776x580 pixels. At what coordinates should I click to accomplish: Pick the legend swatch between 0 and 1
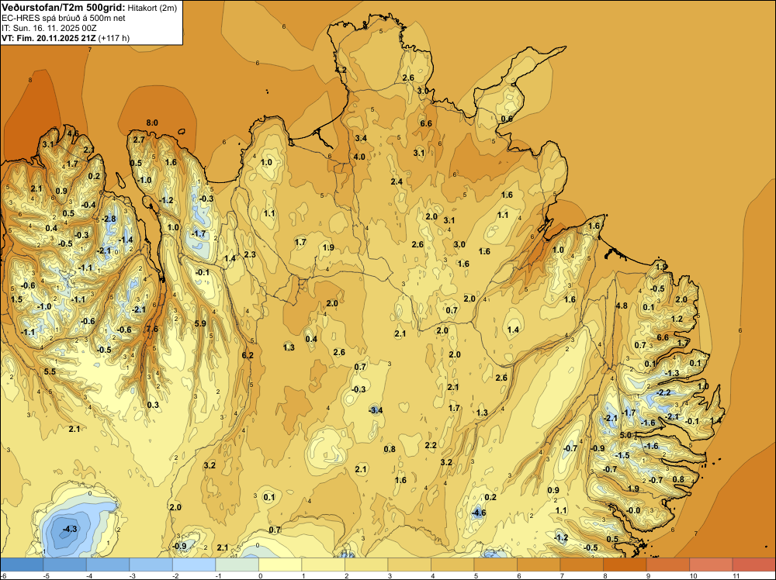click(x=280, y=564)
